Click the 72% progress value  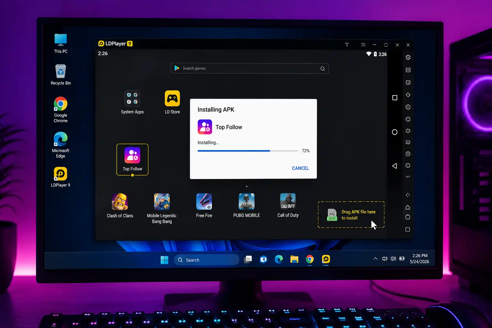[x=306, y=151]
